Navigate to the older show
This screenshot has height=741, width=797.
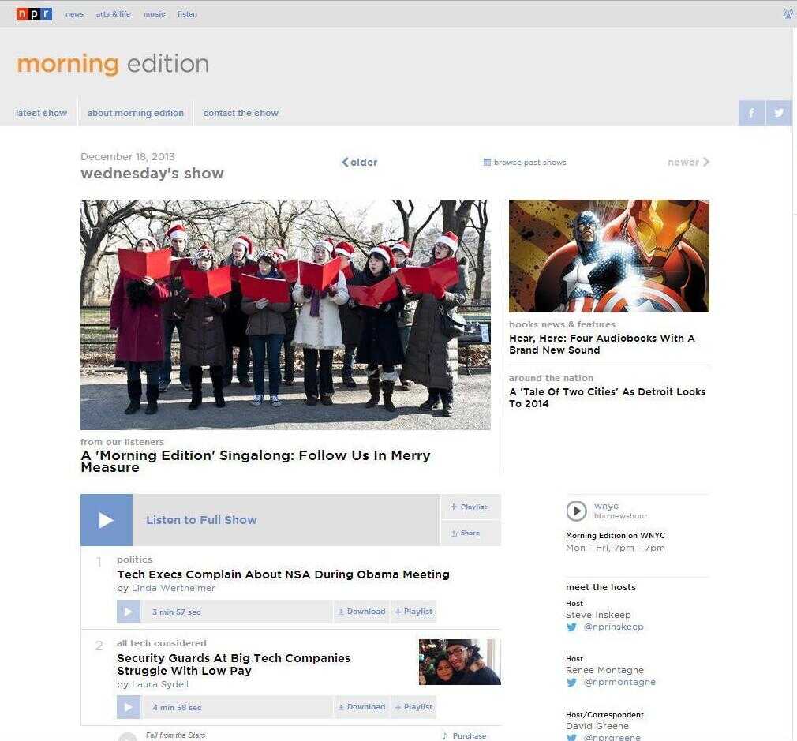(x=359, y=162)
